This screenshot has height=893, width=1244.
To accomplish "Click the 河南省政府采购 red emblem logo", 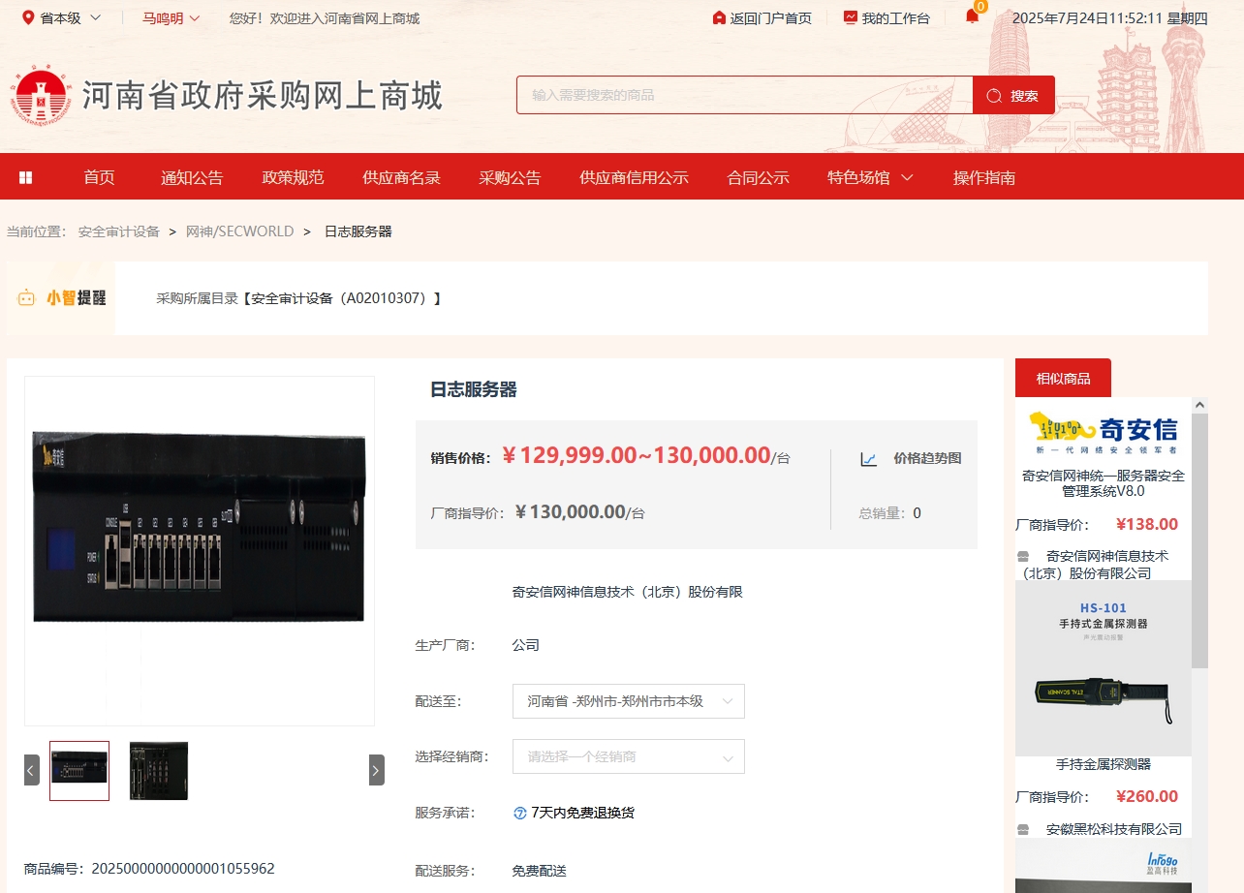I will [x=42, y=96].
